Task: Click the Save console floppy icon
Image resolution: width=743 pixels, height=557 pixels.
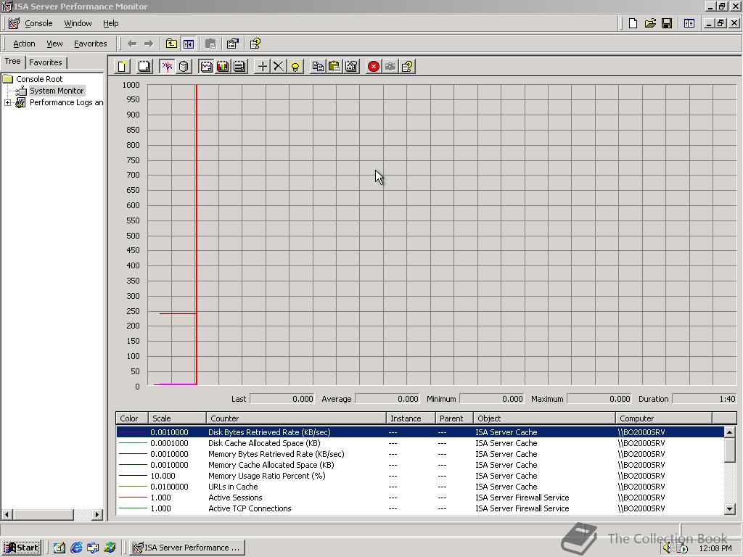Action: (667, 23)
